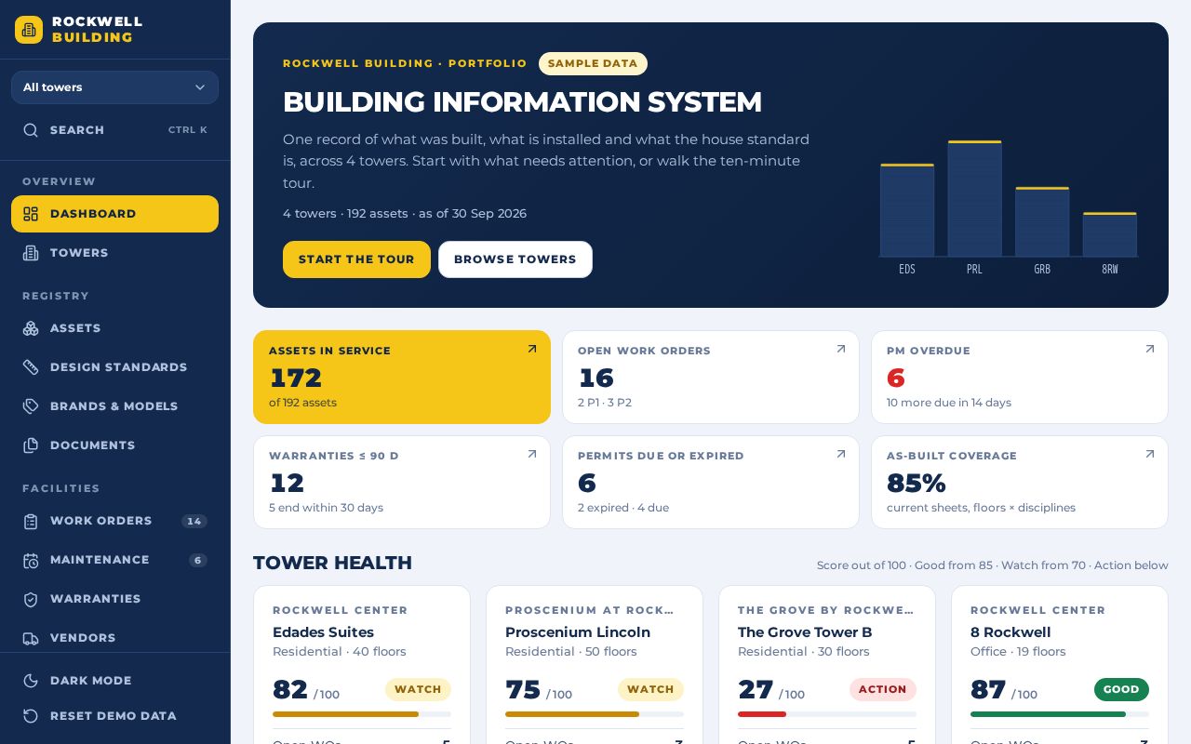Click the Brands & Models tag icon
Viewport: 1191px width, 744px height.
coord(31,406)
